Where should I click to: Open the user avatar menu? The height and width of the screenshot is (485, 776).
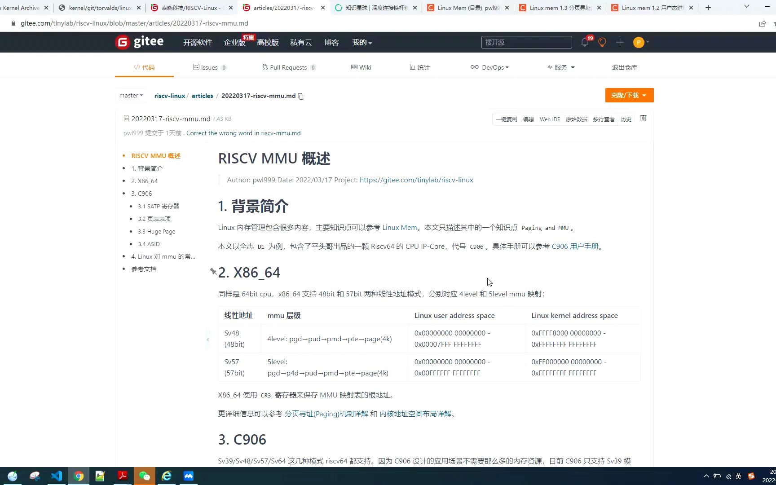641,42
